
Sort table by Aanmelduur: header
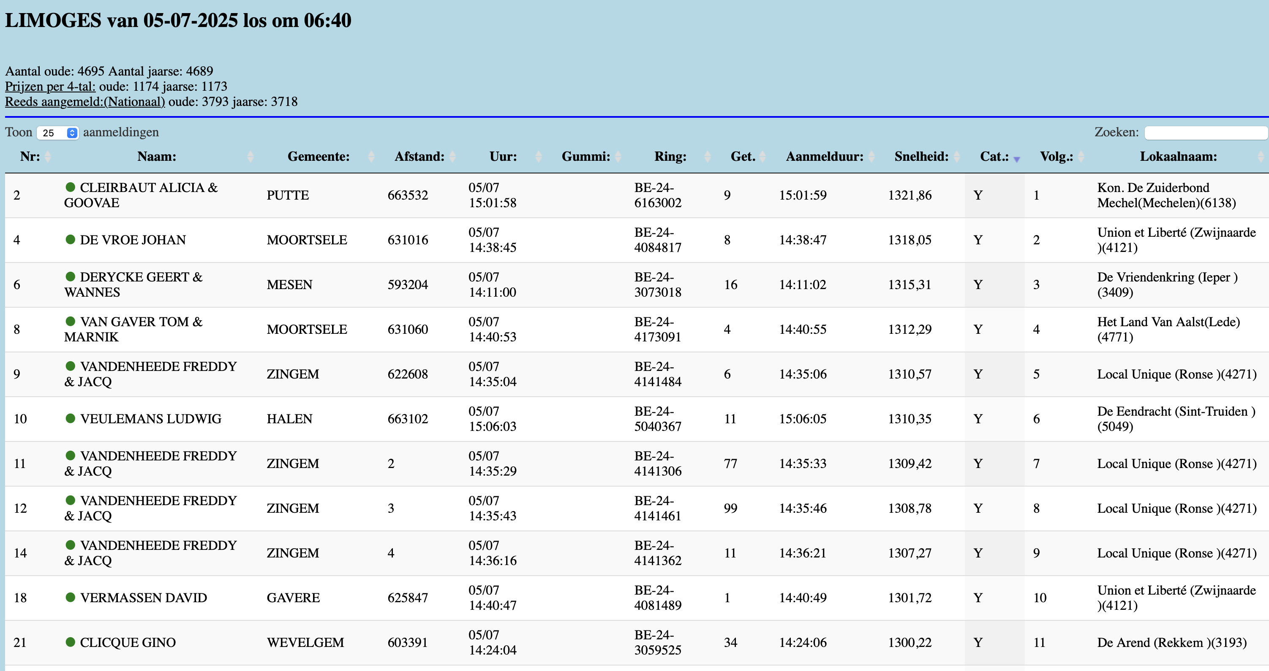(x=824, y=157)
